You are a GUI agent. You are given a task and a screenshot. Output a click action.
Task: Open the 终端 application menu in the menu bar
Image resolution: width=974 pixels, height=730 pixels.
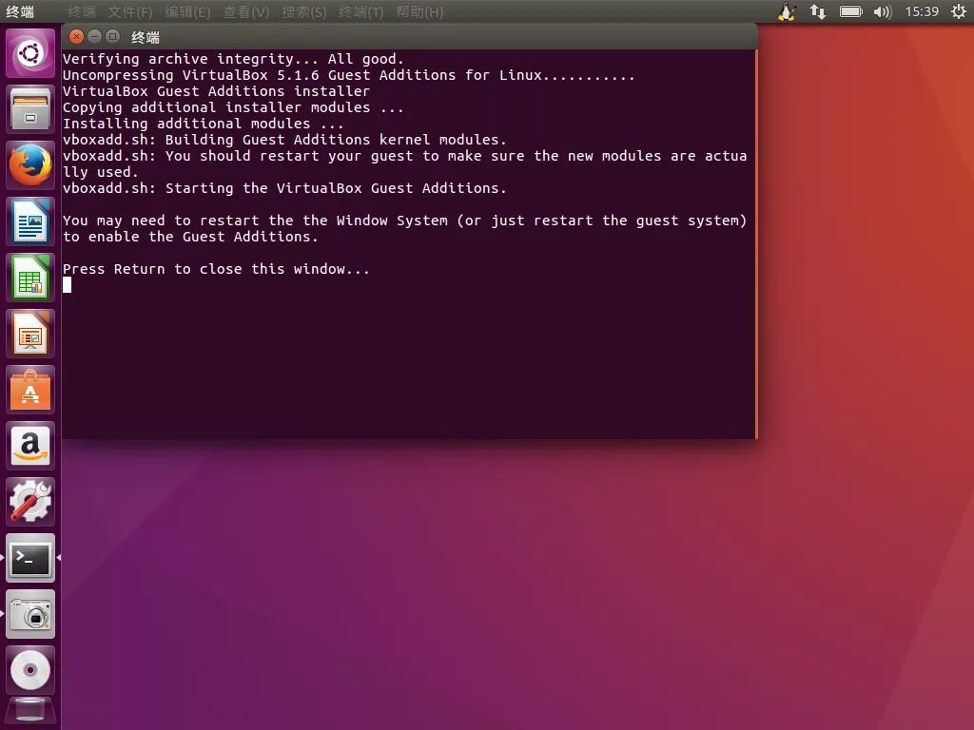click(x=82, y=12)
